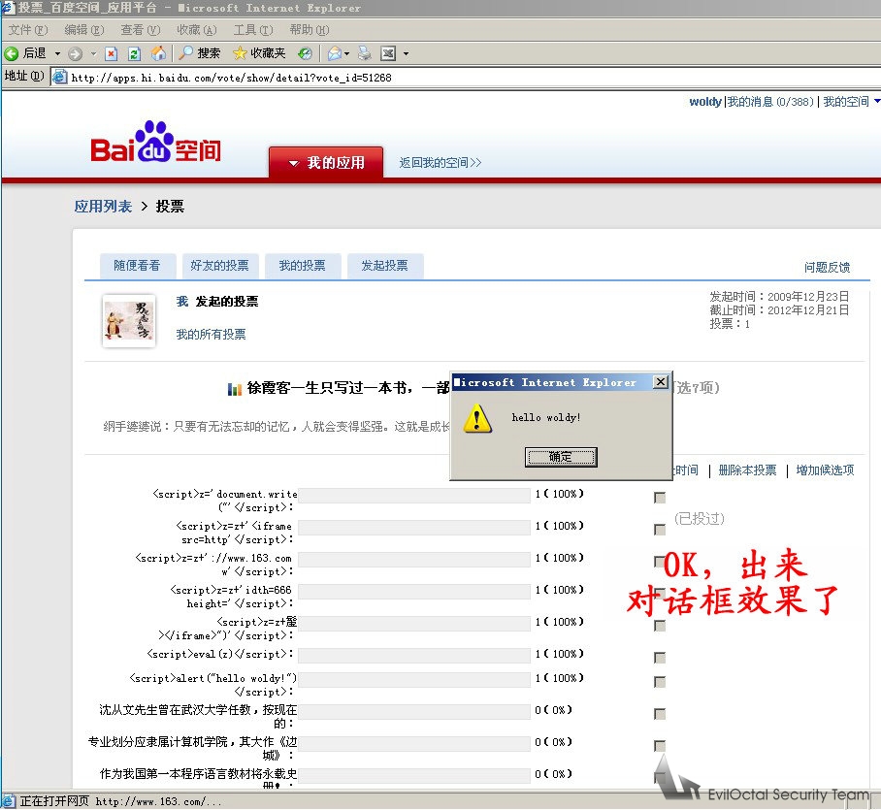Click the Back (后退) arrow icon
The width and height of the screenshot is (881, 810).
[12, 53]
